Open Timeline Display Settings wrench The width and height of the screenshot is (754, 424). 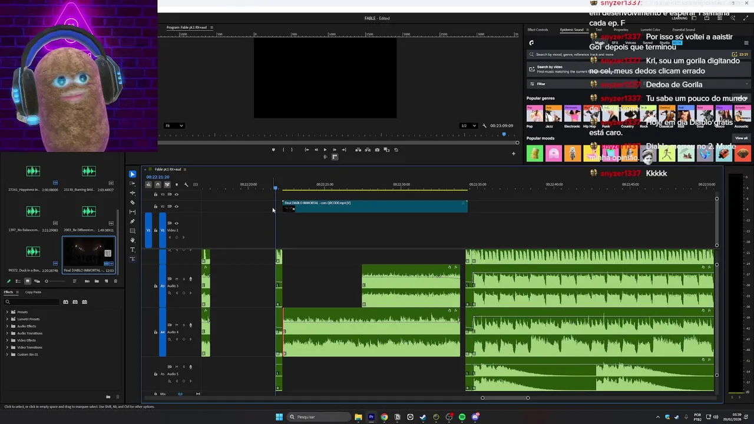pos(186,184)
